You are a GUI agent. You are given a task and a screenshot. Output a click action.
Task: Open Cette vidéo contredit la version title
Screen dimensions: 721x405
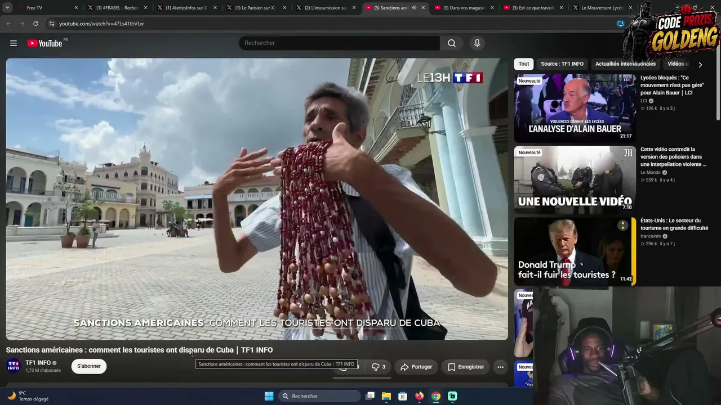tap(673, 157)
